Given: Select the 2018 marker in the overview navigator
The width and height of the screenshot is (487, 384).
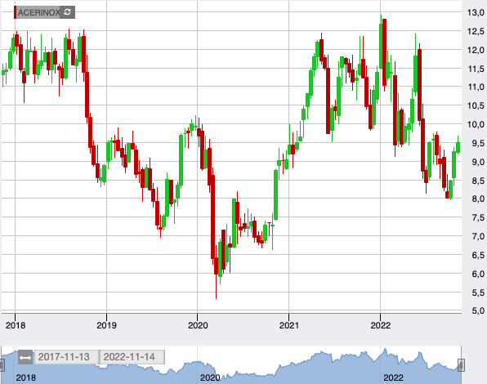Looking at the screenshot, I should (26, 377).
